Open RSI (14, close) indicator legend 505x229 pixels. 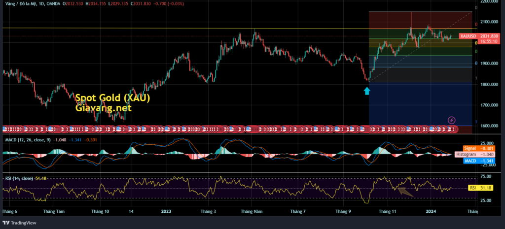click(18, 178)
